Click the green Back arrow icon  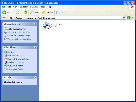click(x=4, y=12)
